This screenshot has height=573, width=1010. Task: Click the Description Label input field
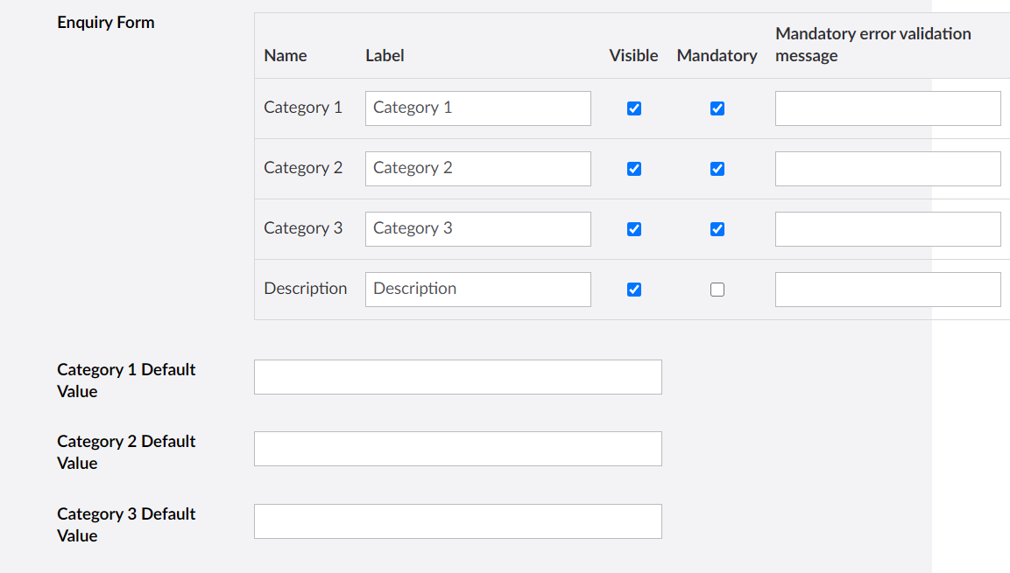[477, 290]
